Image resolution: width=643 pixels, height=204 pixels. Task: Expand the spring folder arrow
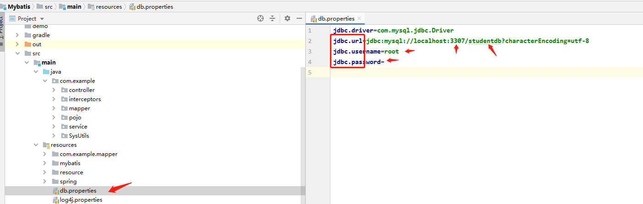click(x=45, y=182)
